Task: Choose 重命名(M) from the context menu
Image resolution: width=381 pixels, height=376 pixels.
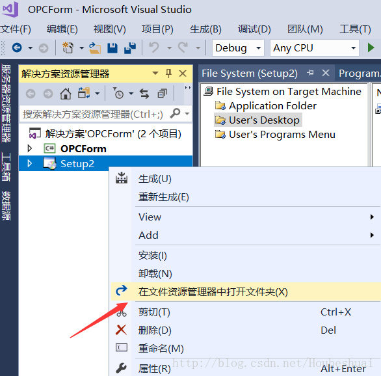Action: pos(246,348)
